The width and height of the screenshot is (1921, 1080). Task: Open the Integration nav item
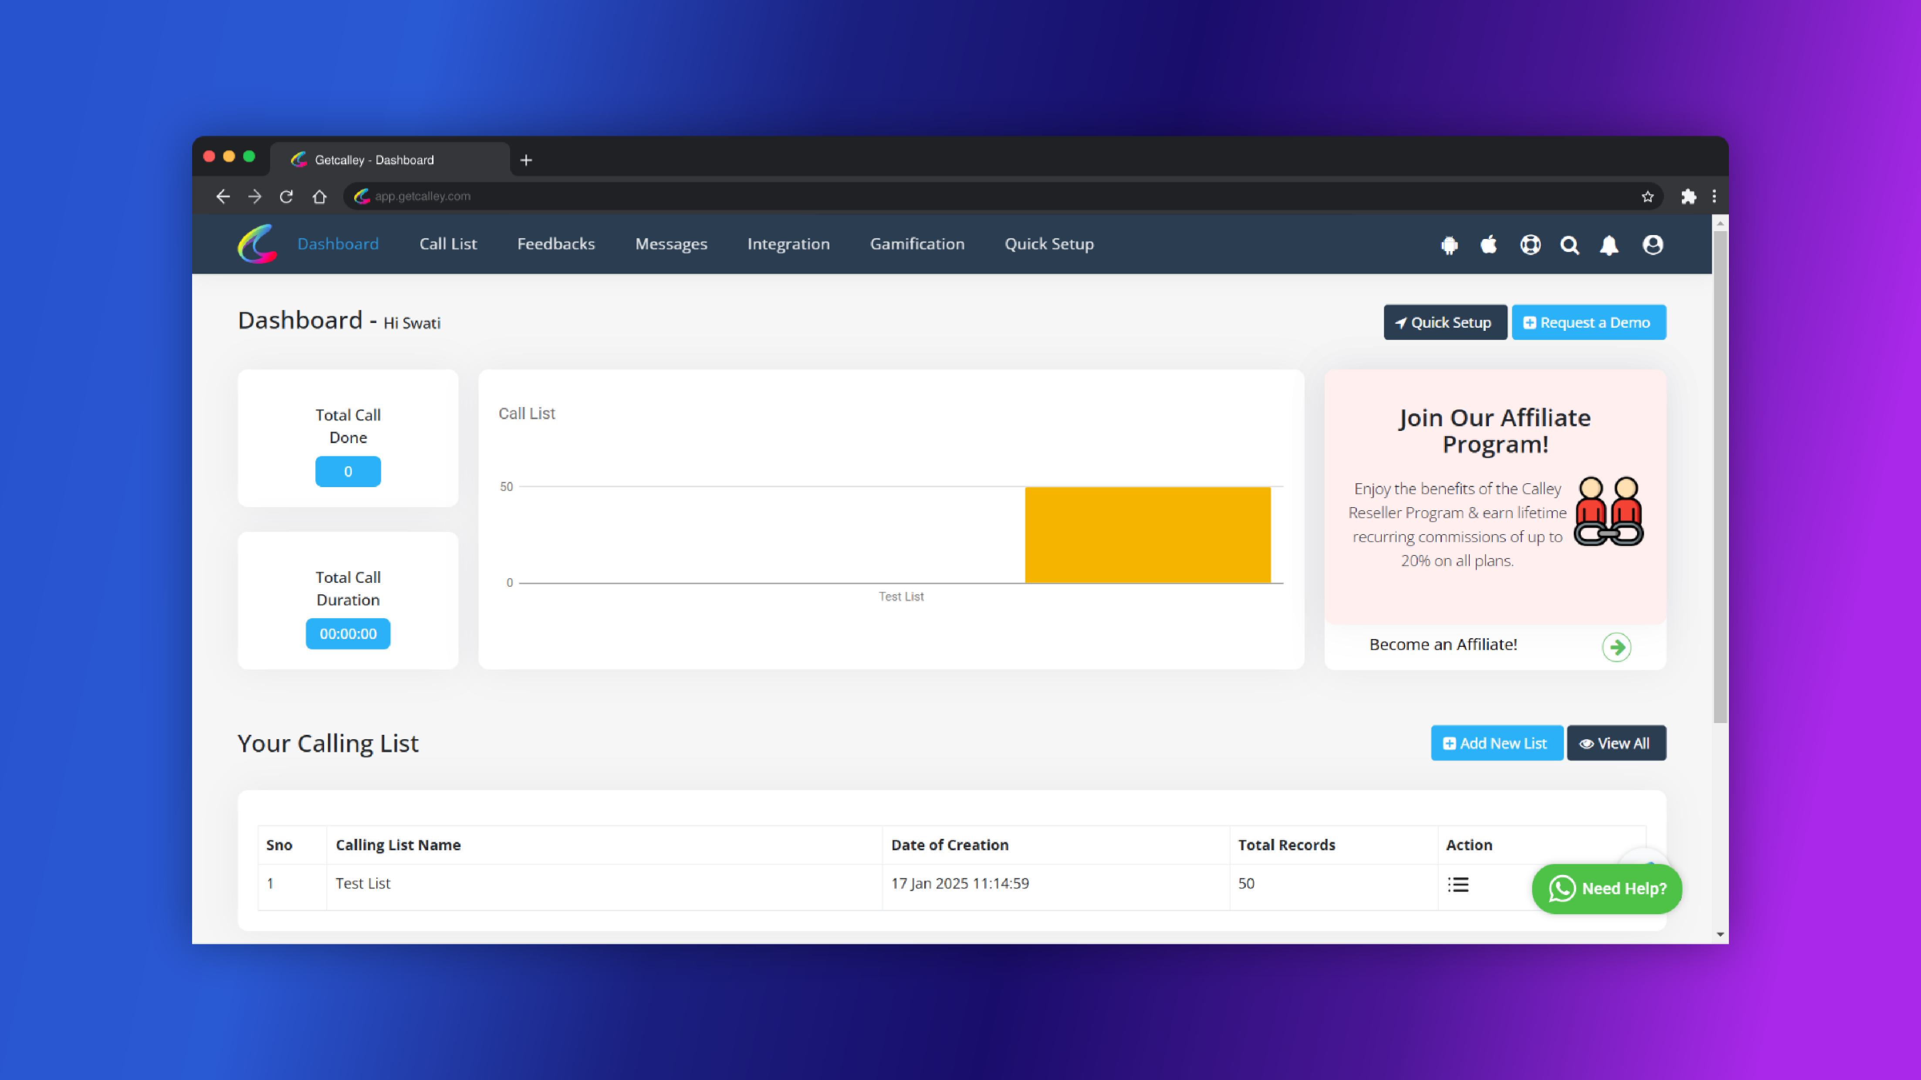[788, 244]
